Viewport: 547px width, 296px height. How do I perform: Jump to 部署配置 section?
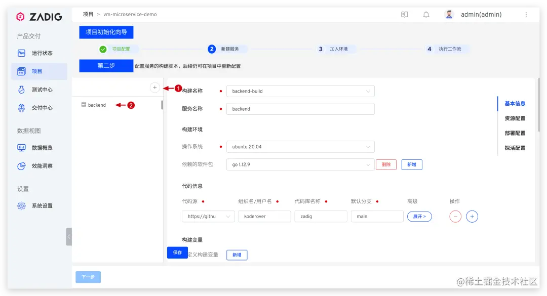pyautogui.click(x=515, y=133)
